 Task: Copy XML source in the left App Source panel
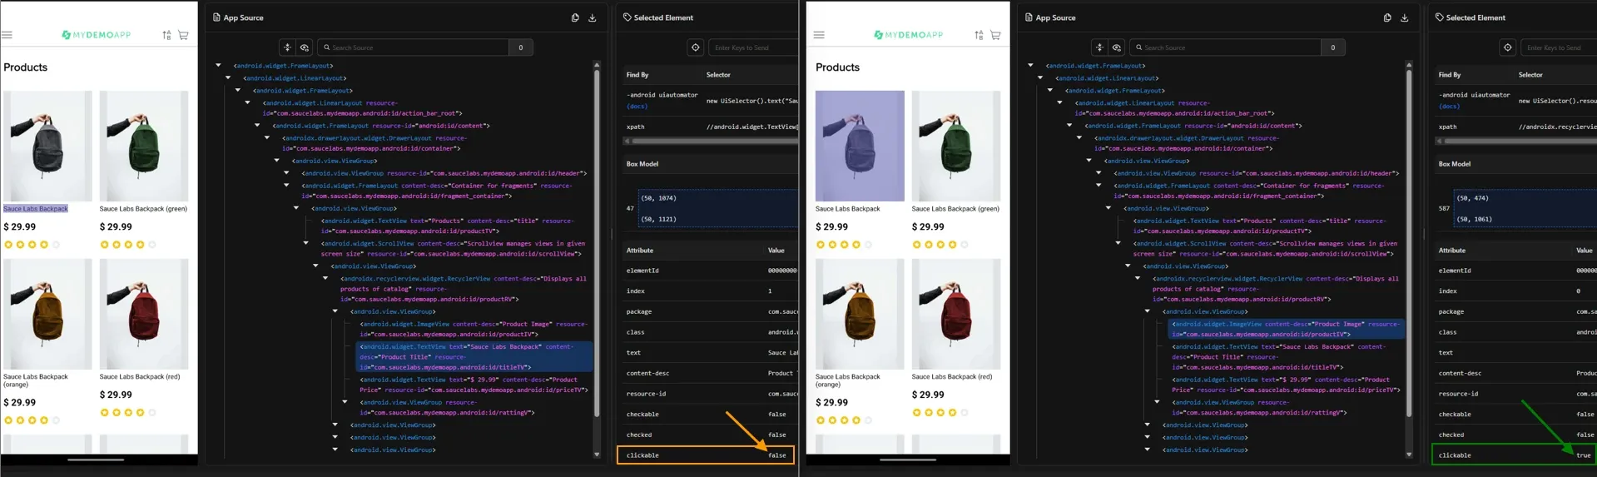coord(575,17)
